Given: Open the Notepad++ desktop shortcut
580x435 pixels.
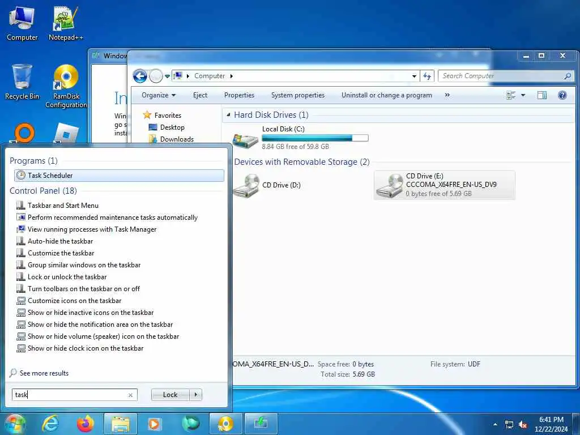Looking at the screenshot, I should click(x=66, y=23).
